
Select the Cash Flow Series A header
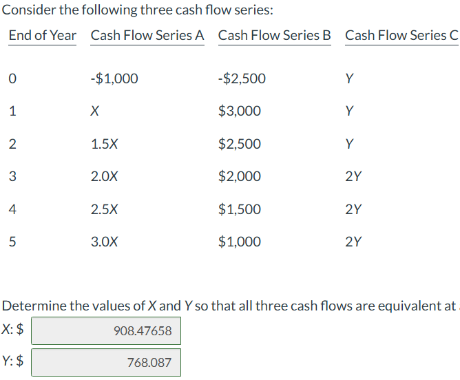(x=147, y=36)
